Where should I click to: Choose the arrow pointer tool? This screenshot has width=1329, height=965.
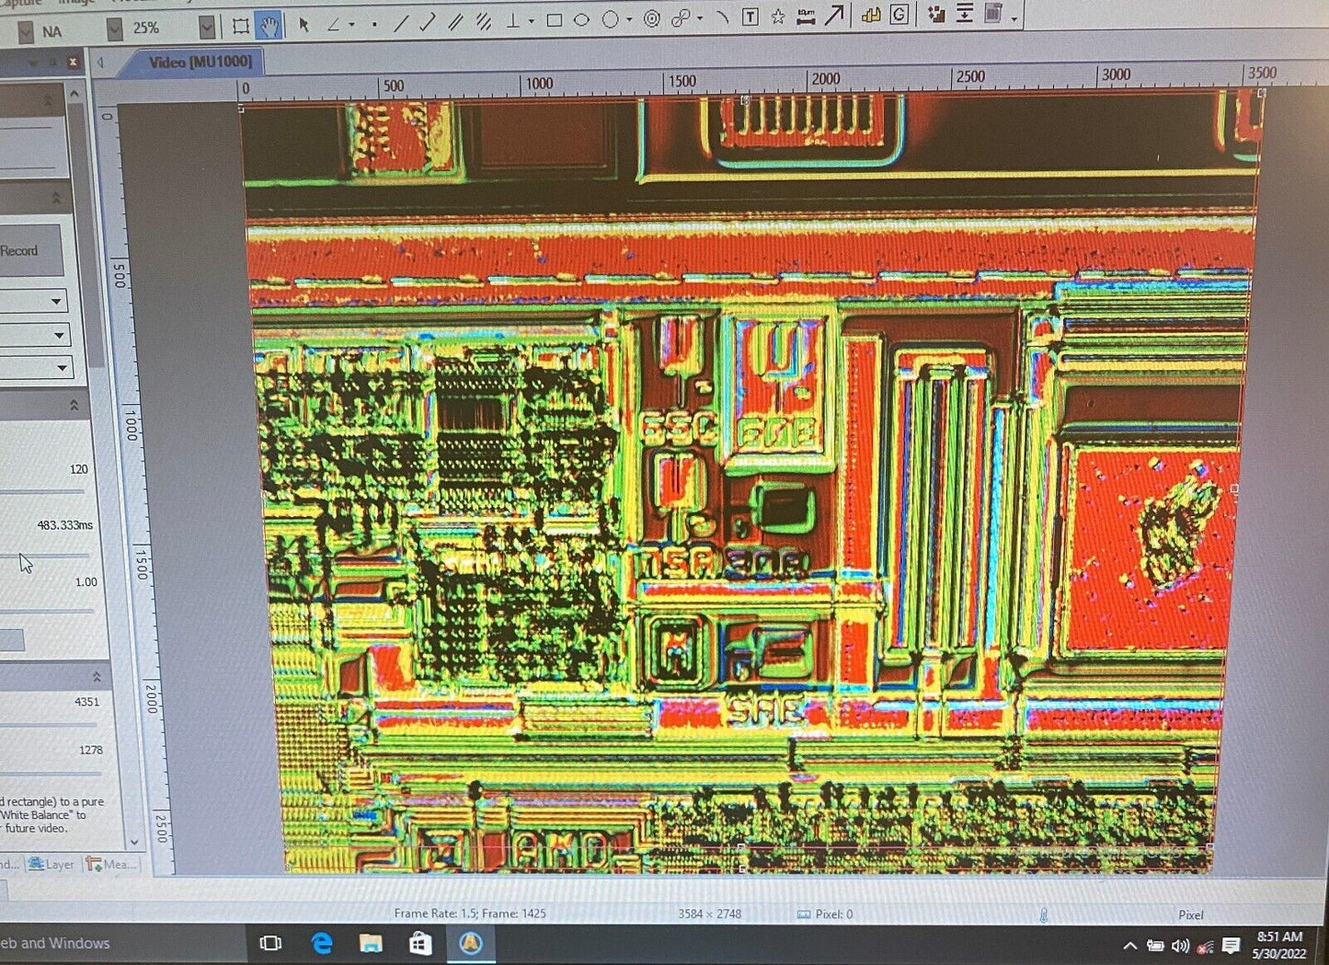click(304, 25)
